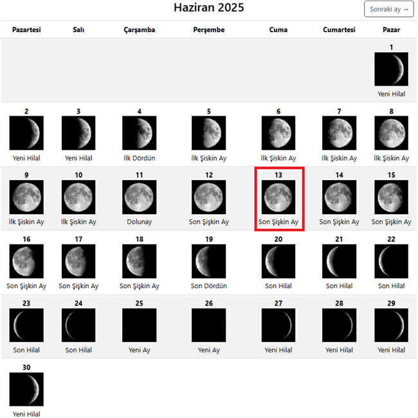Select the moon image for June 28
This screenshot has height=418, width=418.
tap(339, 325)
